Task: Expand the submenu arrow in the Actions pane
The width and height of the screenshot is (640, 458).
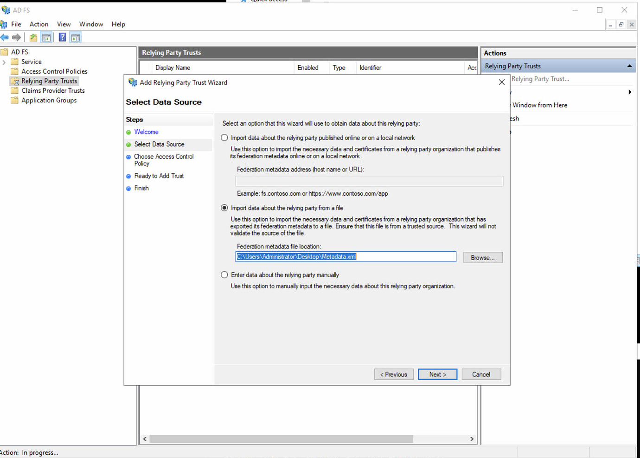Action: coord(630,92)
